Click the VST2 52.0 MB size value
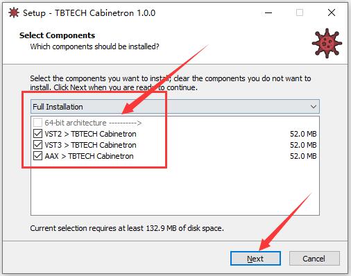The image size is (351, 276). 303,134
